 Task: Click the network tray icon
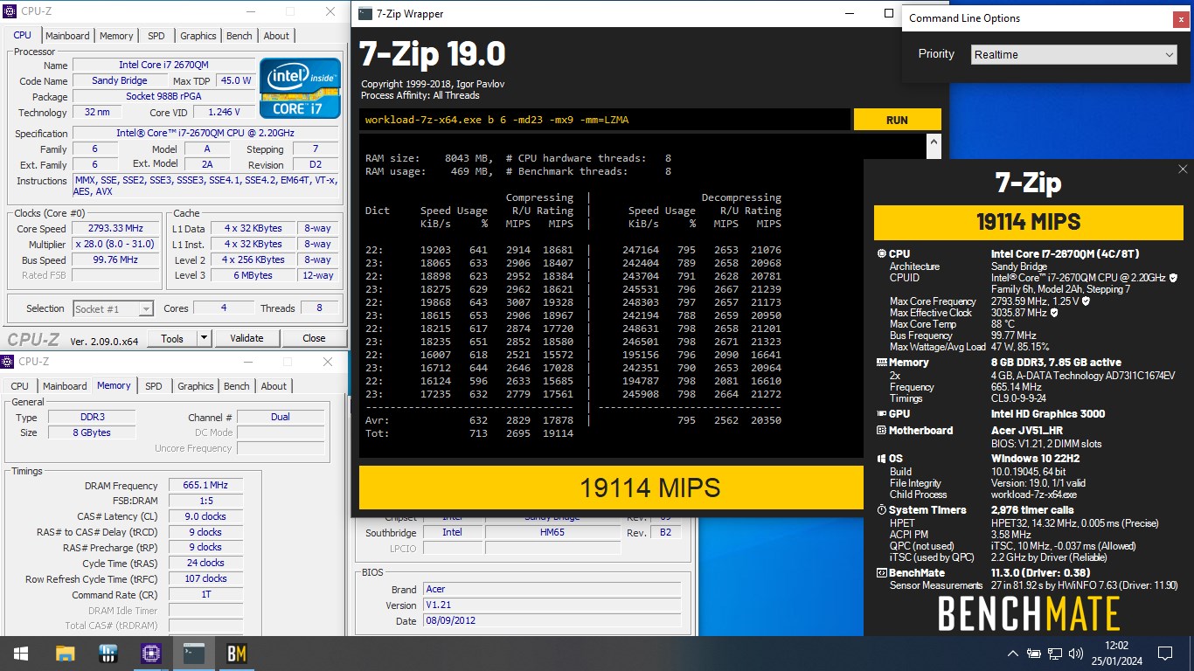point(1056,654)
